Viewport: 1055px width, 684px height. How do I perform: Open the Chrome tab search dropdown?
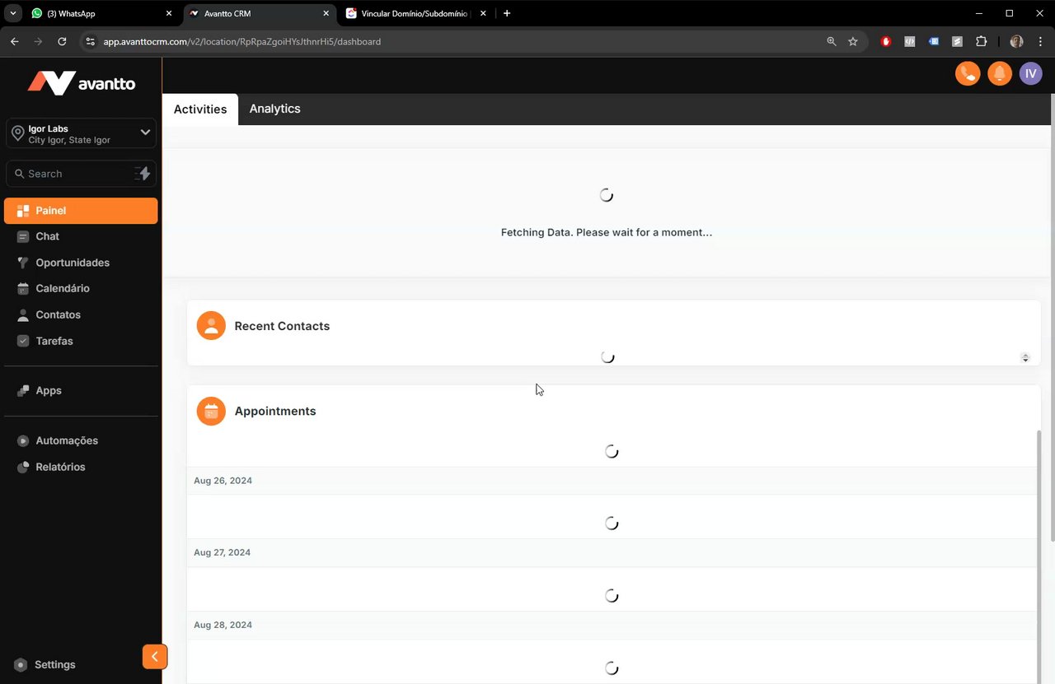13,13
